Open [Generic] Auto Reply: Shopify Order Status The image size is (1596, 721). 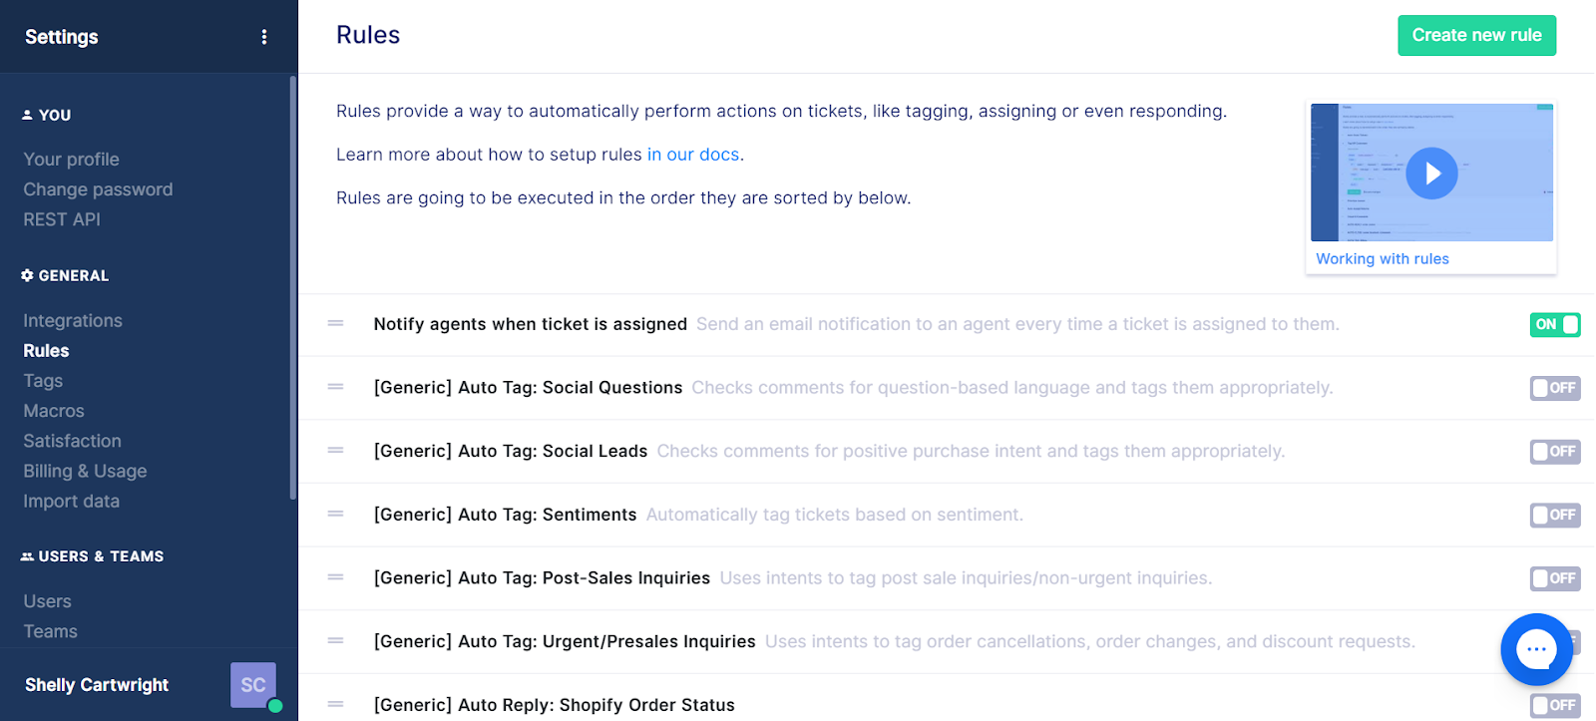pos(554,705)
